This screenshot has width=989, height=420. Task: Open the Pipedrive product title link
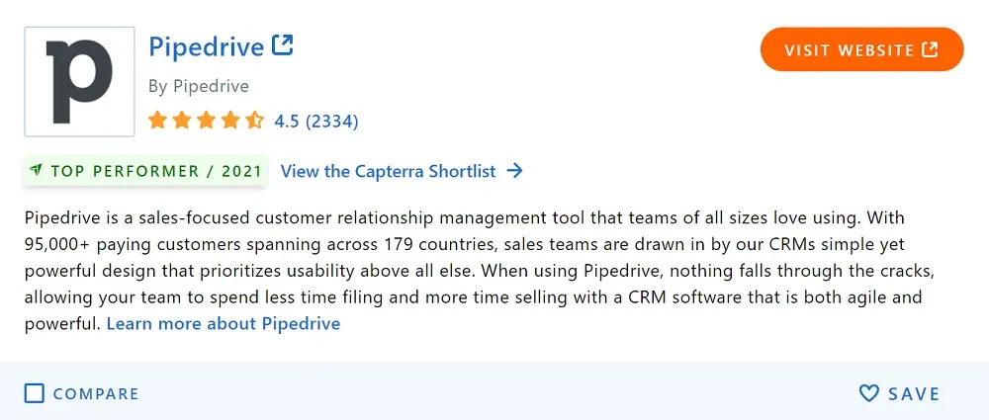[x=207, y=46]
